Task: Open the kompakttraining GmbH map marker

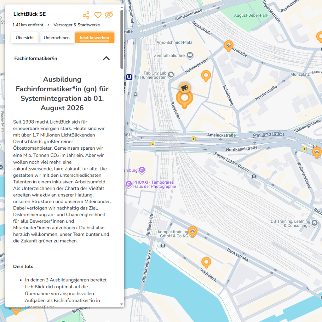Action: [192, 231]
